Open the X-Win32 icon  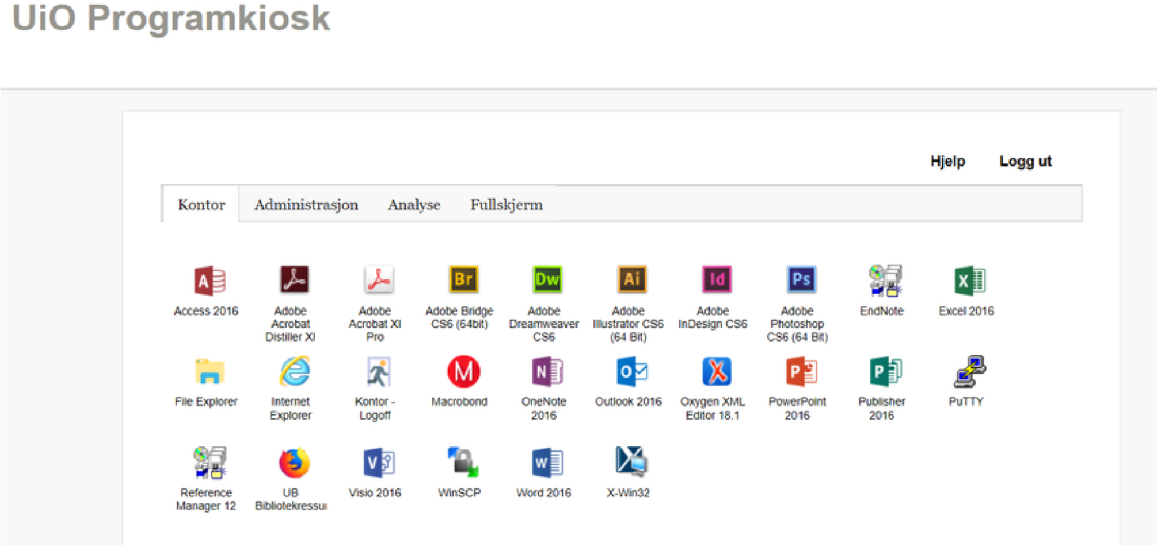pyautogui.click(x=632, y=462)
